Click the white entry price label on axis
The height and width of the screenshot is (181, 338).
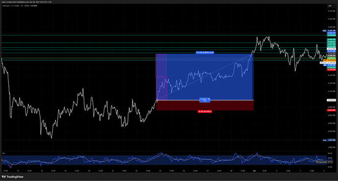coord(331,100)
